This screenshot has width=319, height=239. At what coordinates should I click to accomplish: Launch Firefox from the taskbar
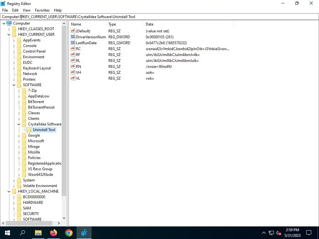[54, 233]
